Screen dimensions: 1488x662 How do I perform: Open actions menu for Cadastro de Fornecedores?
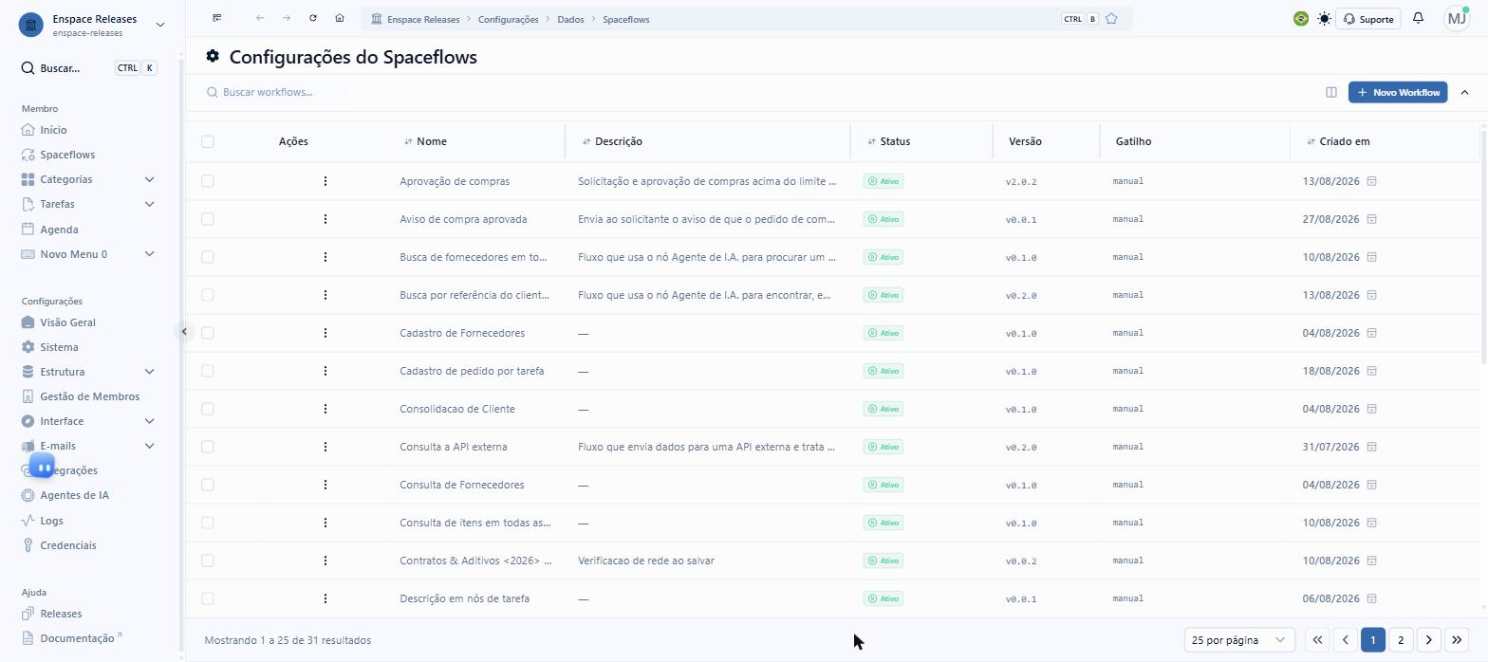(325, 333)
